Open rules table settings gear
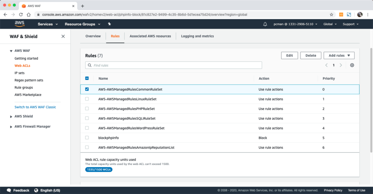Viewport: 373px width, 194px height. tap(352, 65)
